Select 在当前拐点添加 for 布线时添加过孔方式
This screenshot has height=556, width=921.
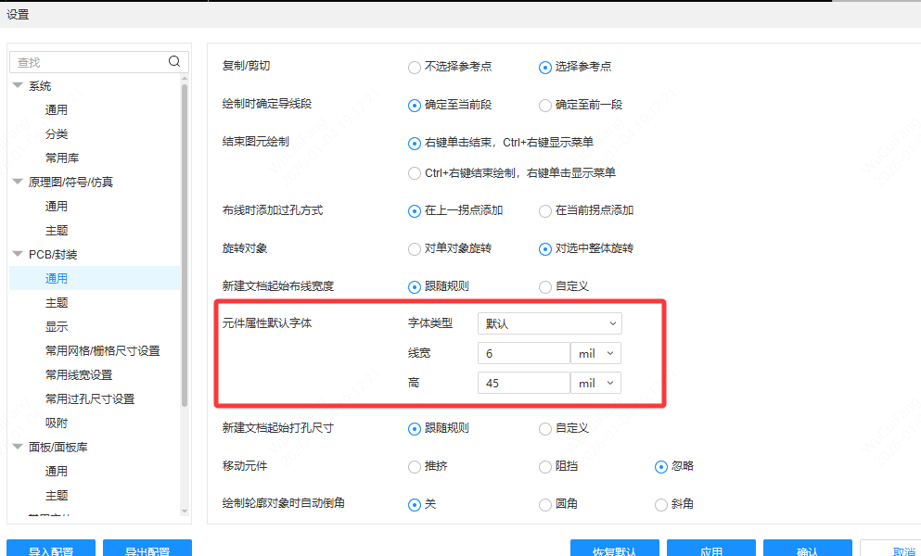545,210
